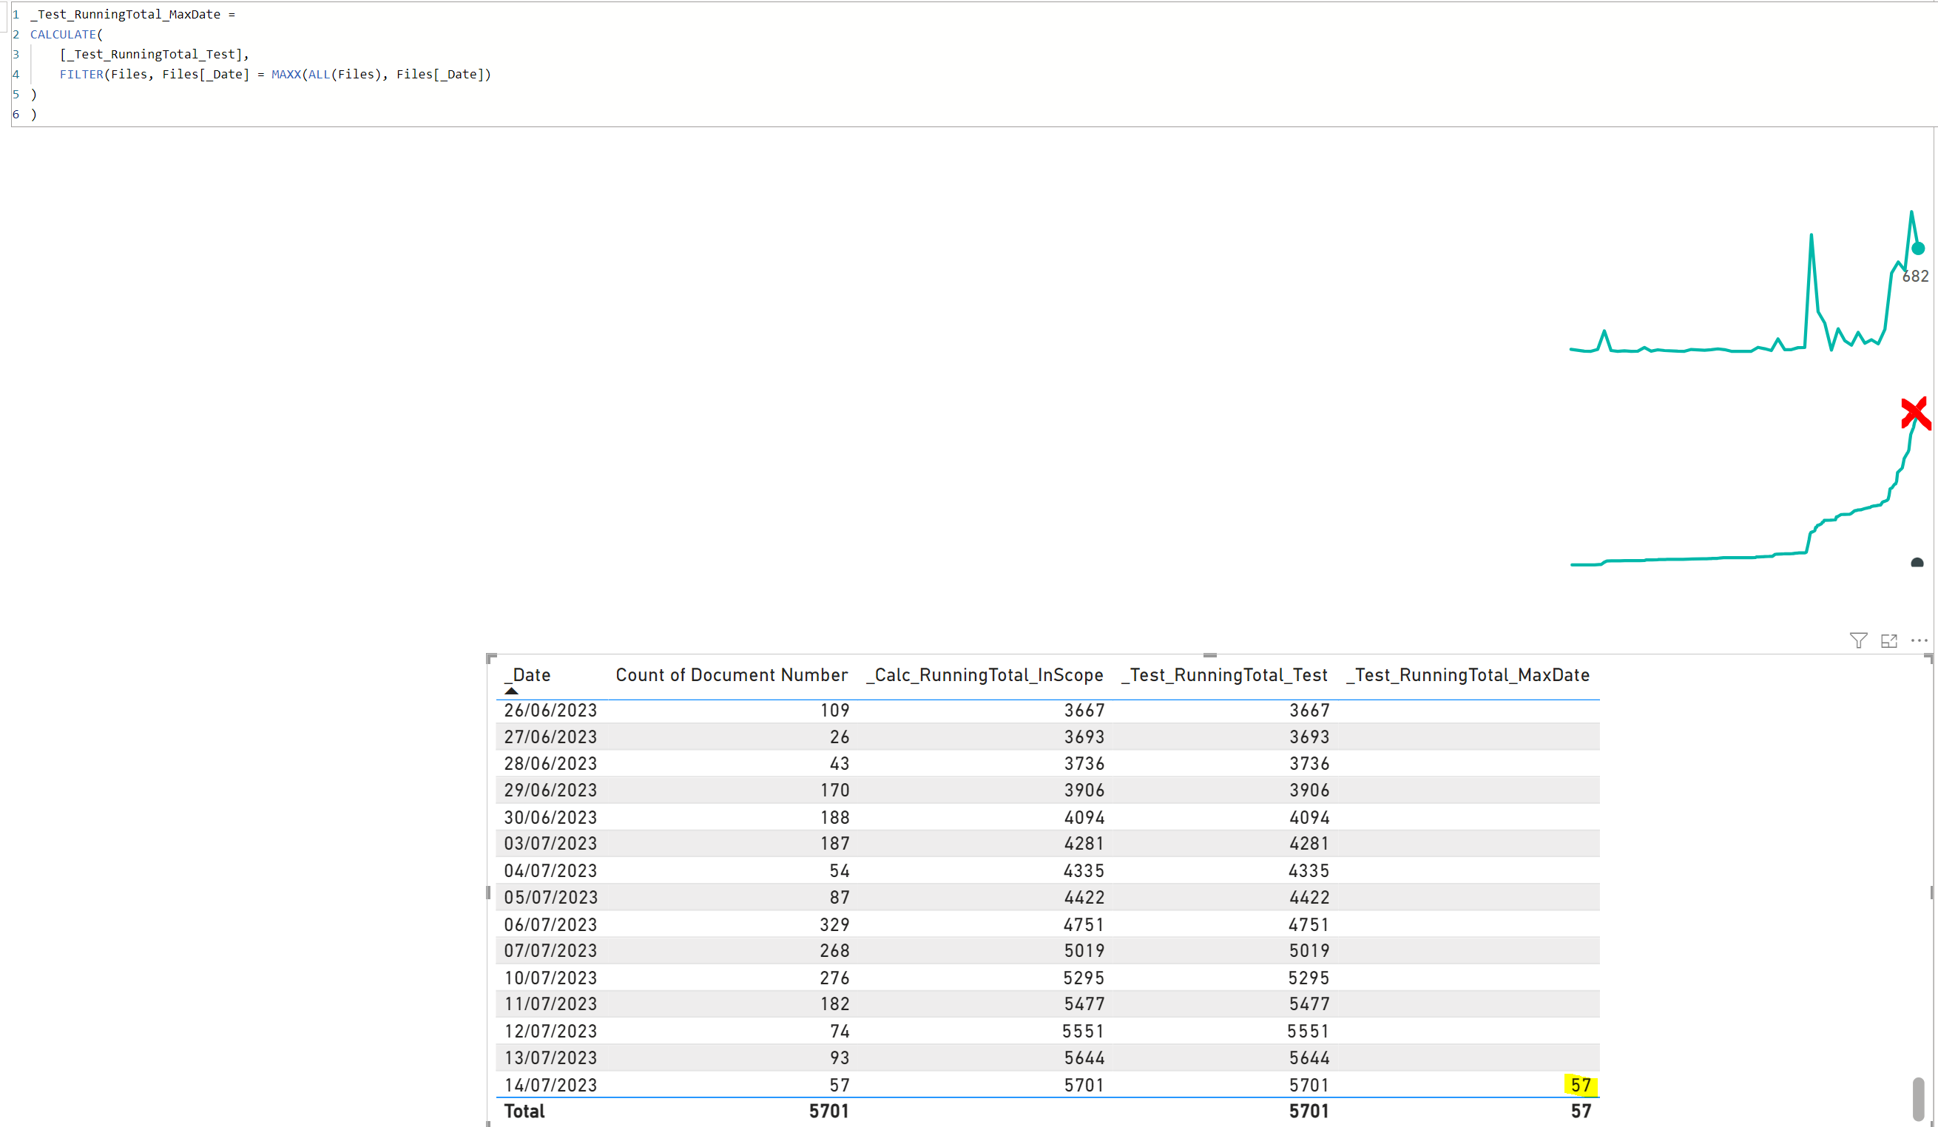Click the Total row label

click(524, 1111)
